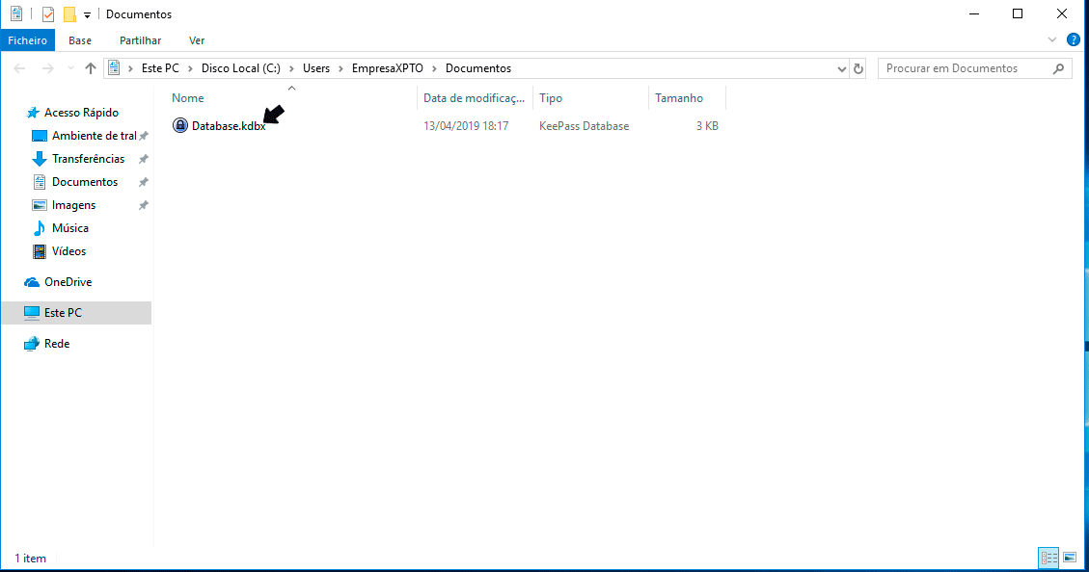Open Imagens in navigation pane
Screen dimensions: 1089x572
(x=73, y=204)
